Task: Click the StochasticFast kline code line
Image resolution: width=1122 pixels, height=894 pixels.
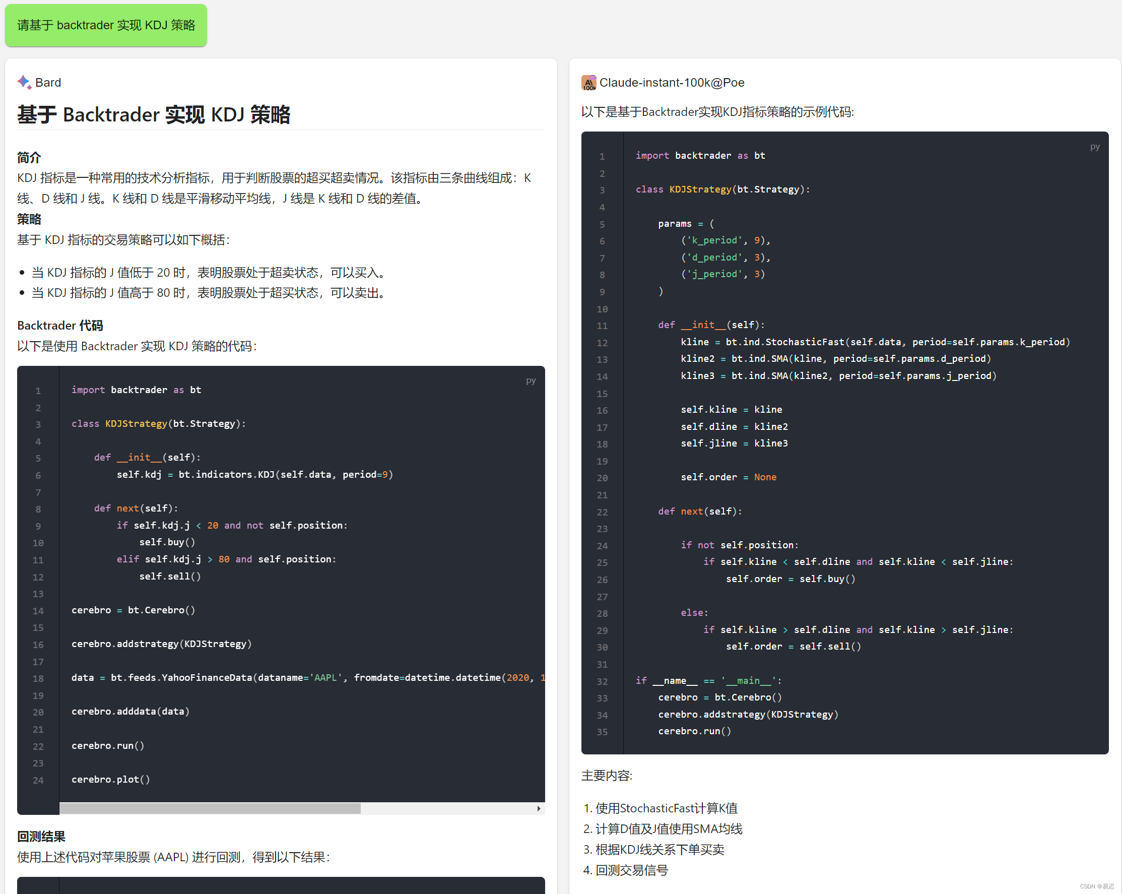Action: [875, 342]
